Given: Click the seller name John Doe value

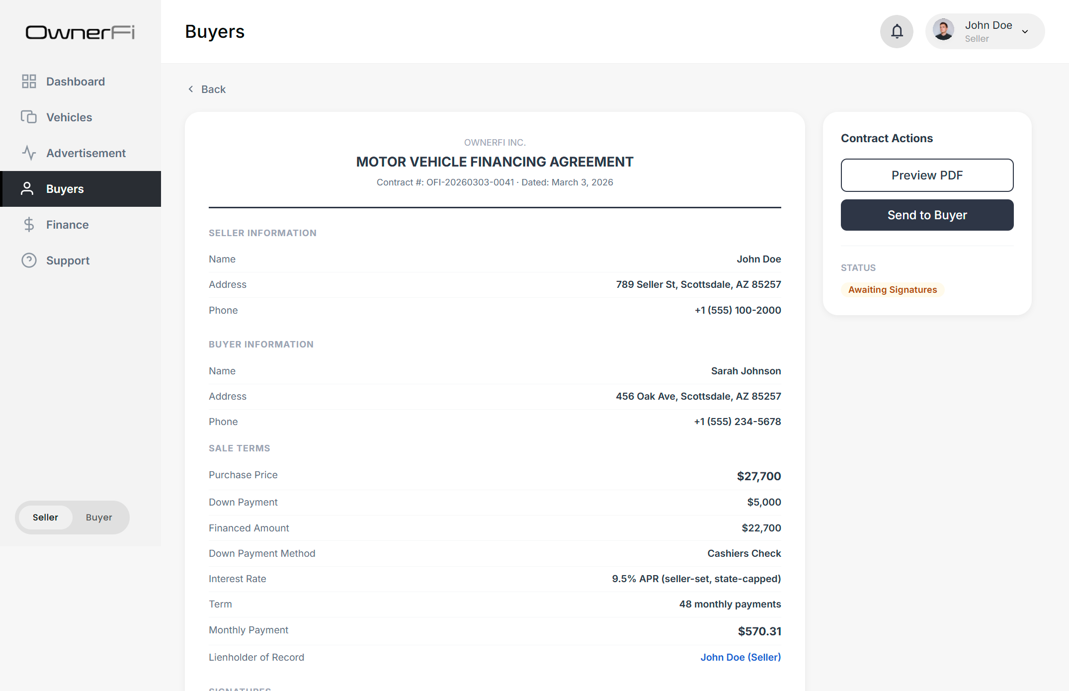Looking at the screenshot, I should 758,259.
